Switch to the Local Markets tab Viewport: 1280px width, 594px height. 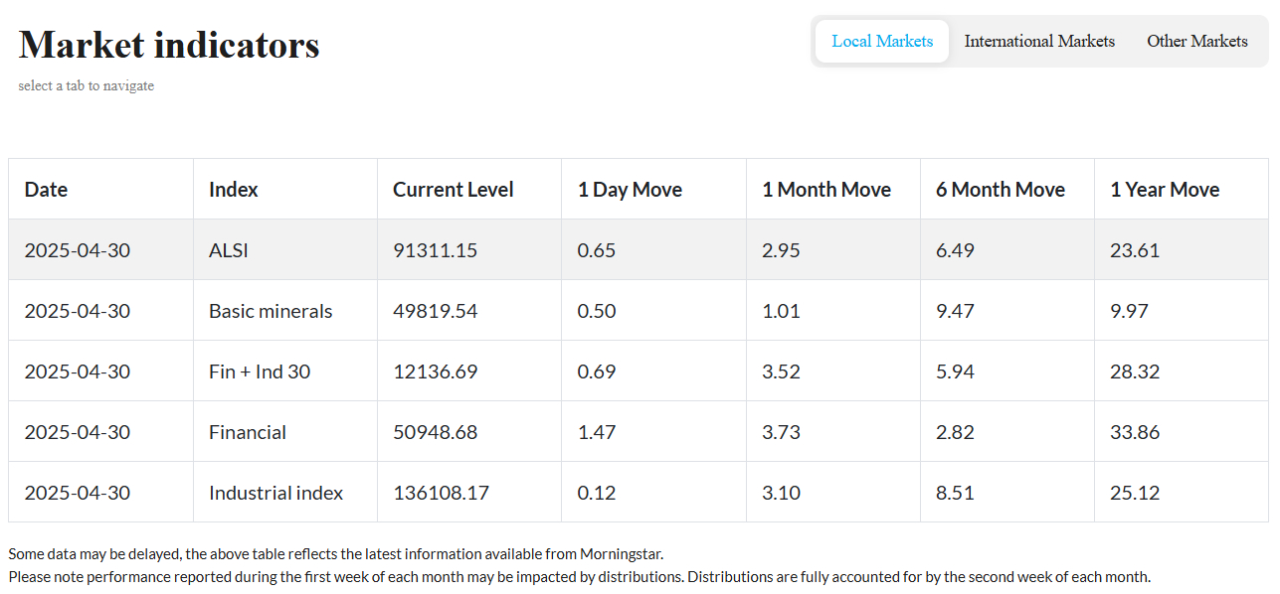[x=882, y=42]
